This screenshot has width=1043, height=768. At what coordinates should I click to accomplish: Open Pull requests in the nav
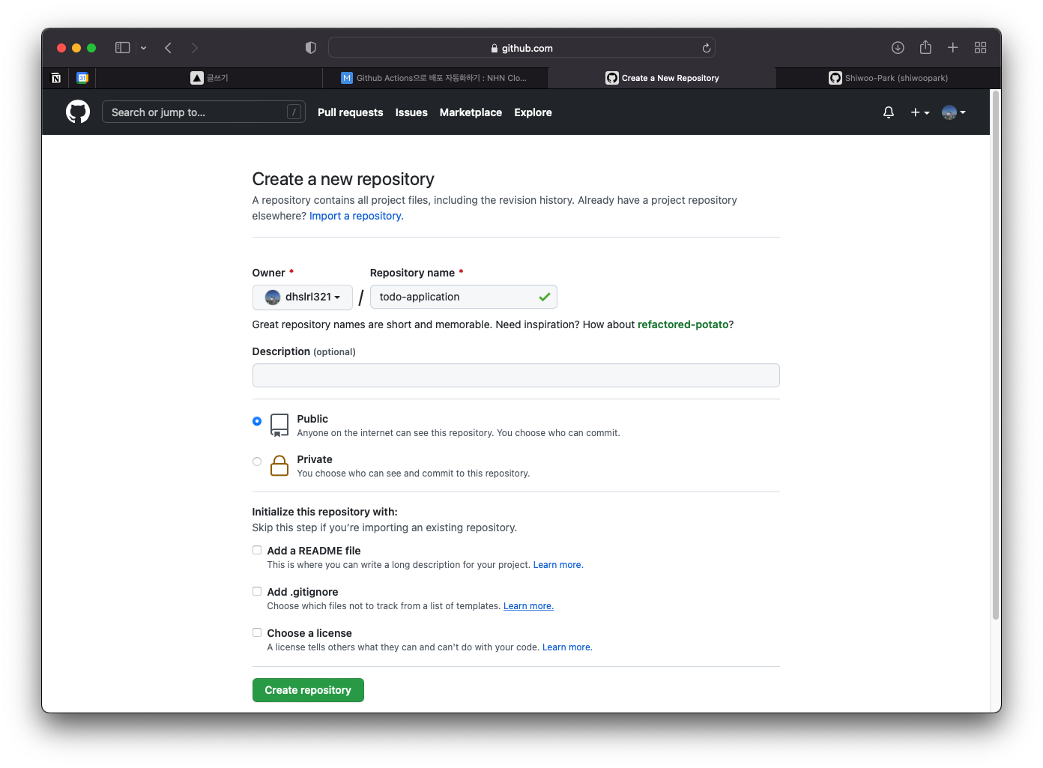[x=350, y=112]
